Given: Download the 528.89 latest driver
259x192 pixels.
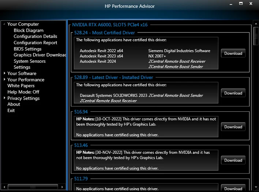Looking at the screenshot, I should 233,93.
